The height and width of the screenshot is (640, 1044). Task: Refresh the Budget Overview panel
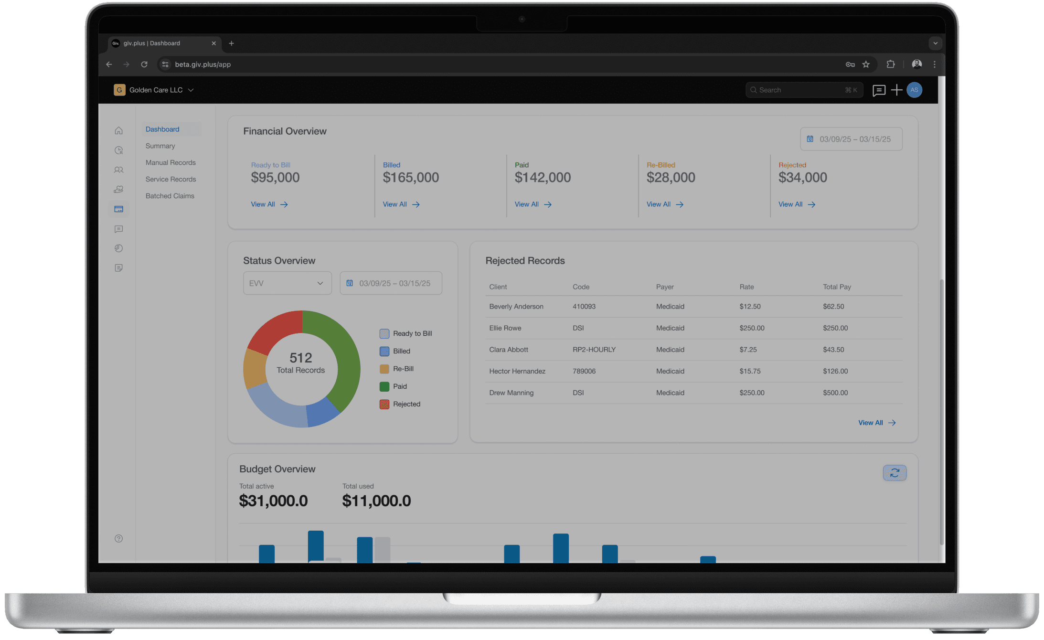tap(894, 473)
